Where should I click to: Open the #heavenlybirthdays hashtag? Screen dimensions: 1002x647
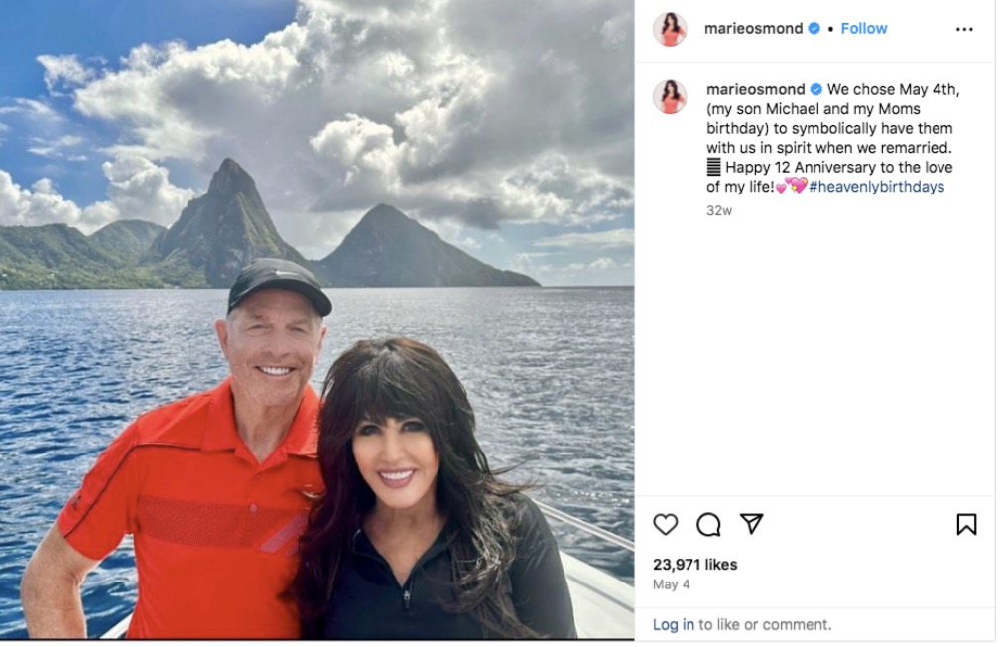click(x=876, y=187)
